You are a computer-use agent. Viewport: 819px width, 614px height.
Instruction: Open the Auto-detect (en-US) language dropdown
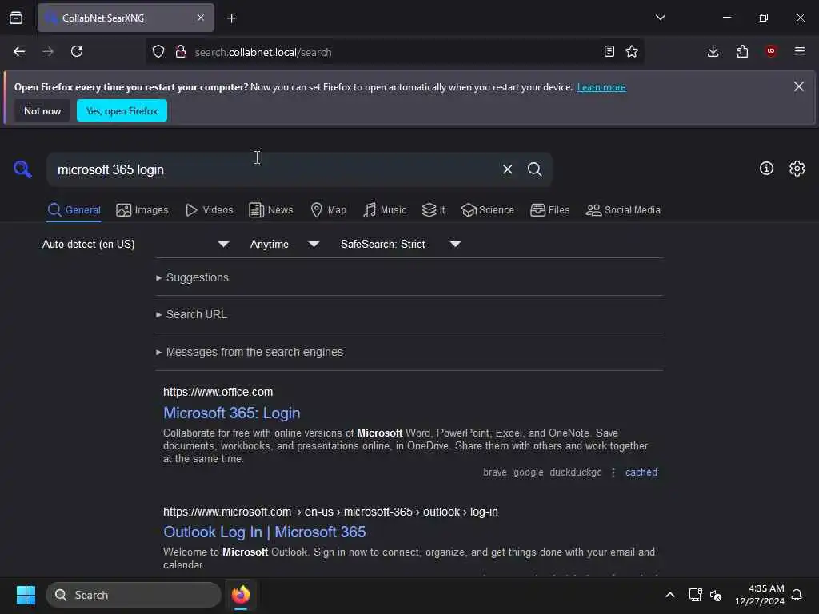135,244
